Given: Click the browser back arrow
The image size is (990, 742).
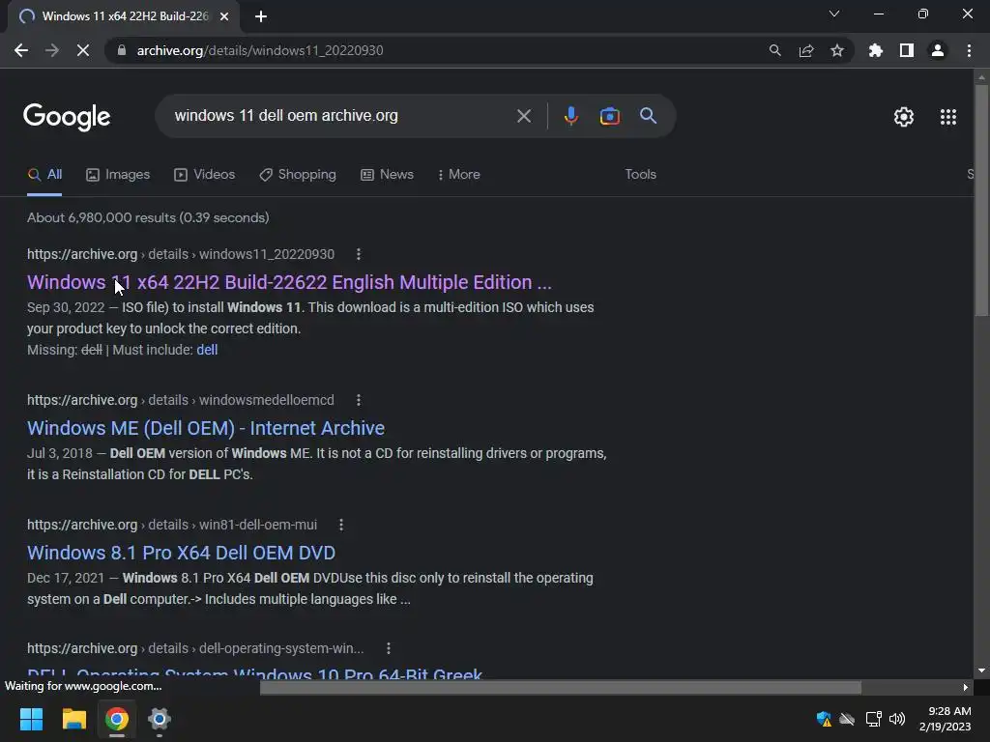Looking at the screenshot, I should pyautogui.click(x=21, y=50).
